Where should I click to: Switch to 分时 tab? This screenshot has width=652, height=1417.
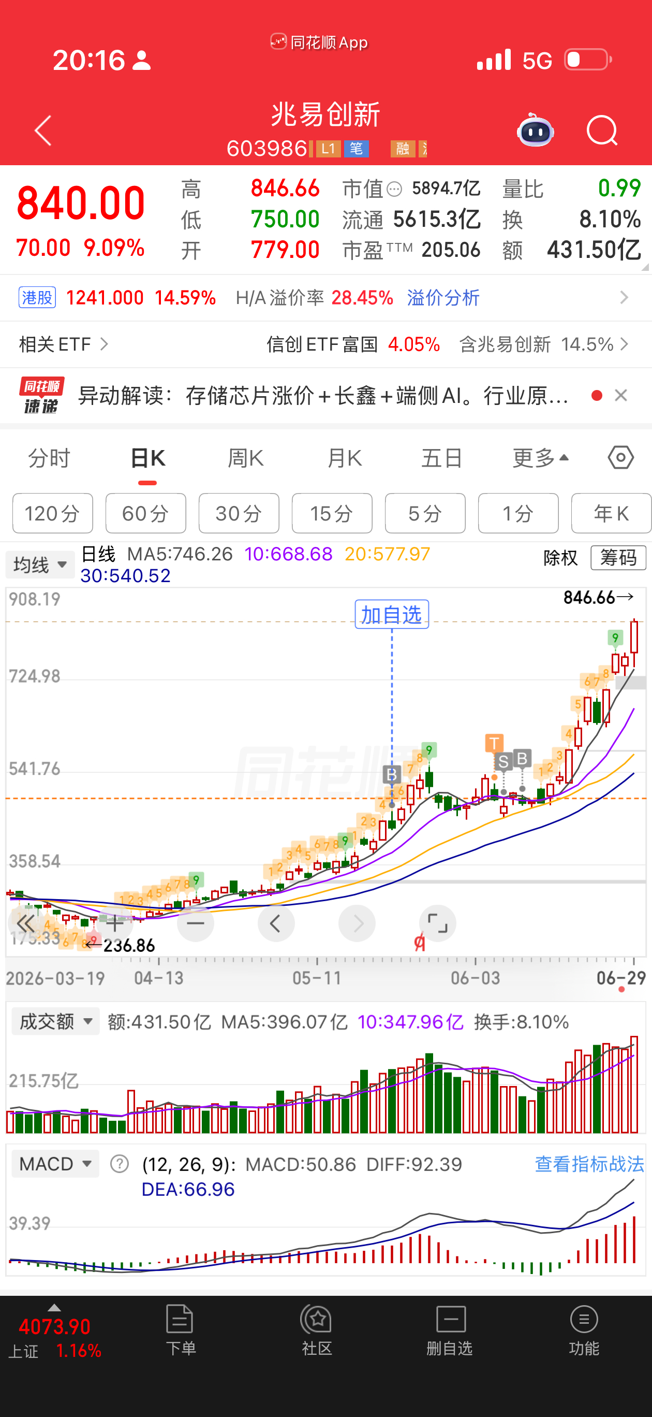click(50, 458)
